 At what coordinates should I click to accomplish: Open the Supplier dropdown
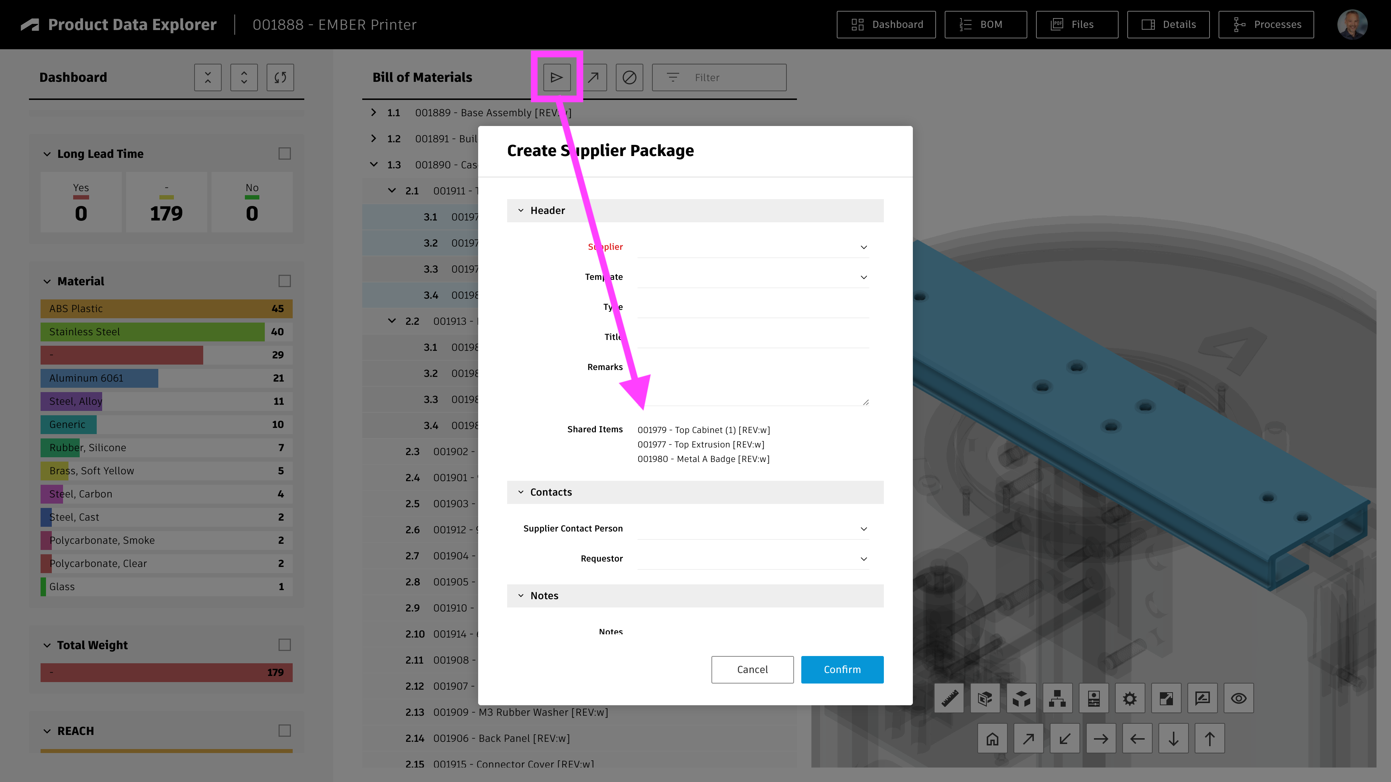(x=753, y=247)
